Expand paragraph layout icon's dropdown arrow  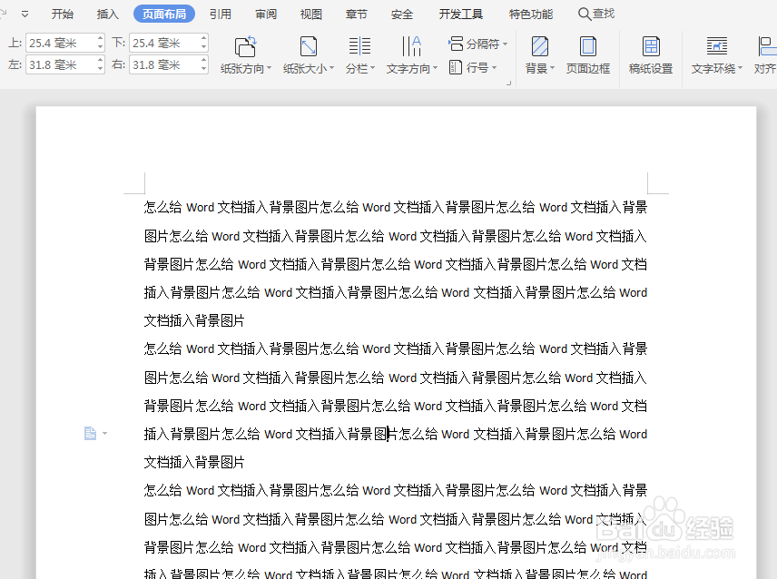pyautogui.click(x=104, y=434)
